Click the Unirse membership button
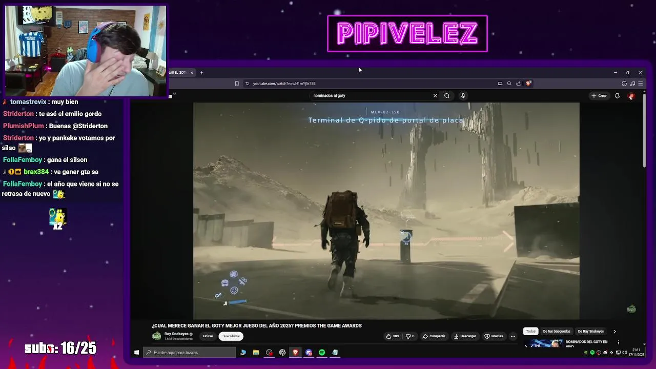The height and width of the screenshot is (369, 656). [208, 336]
